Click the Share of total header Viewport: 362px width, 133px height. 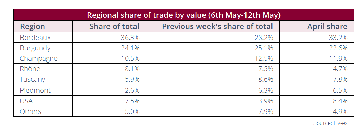pos(110,26)
